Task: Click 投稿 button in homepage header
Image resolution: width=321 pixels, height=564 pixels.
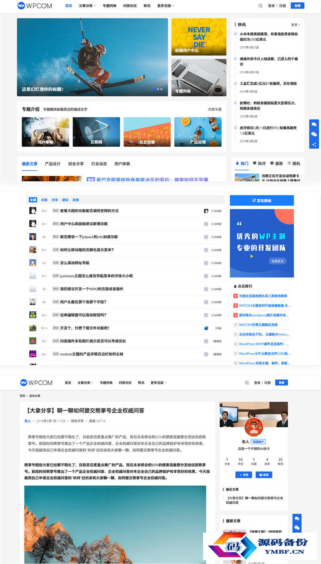Action: tap(297, 6)
